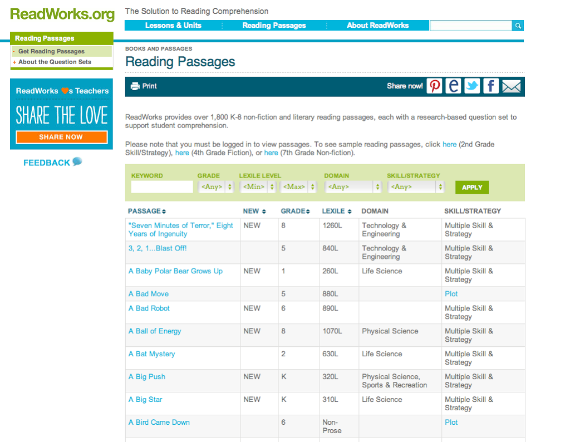
Task: Sort table by Grade column
Action: 295,211
